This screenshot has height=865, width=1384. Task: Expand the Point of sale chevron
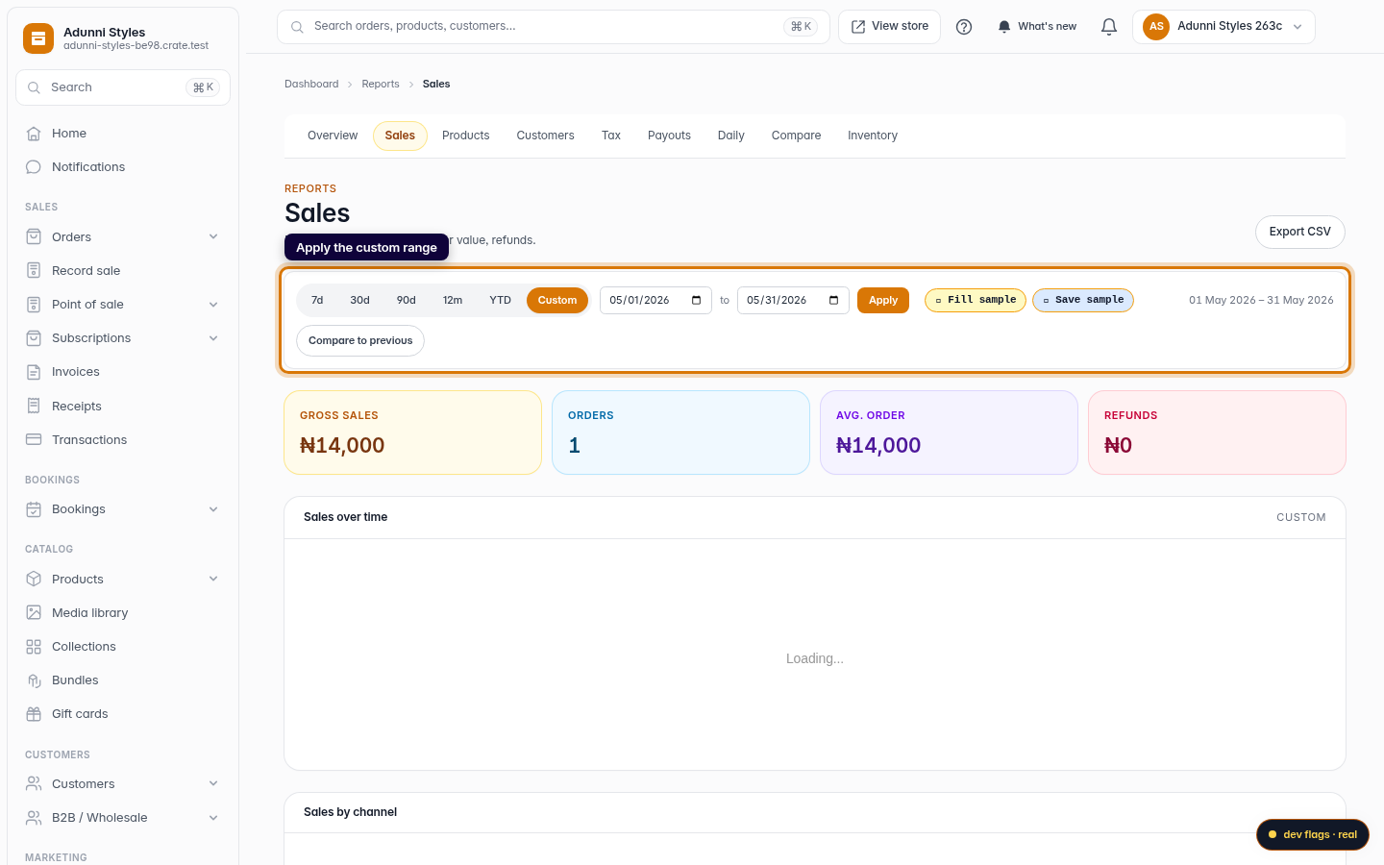(x=213, y=305)
